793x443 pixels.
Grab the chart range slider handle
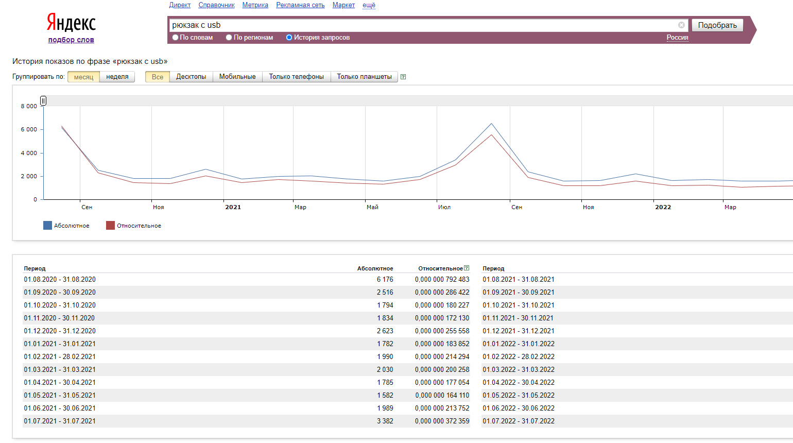pyautogui.click(x=43, y=100)
